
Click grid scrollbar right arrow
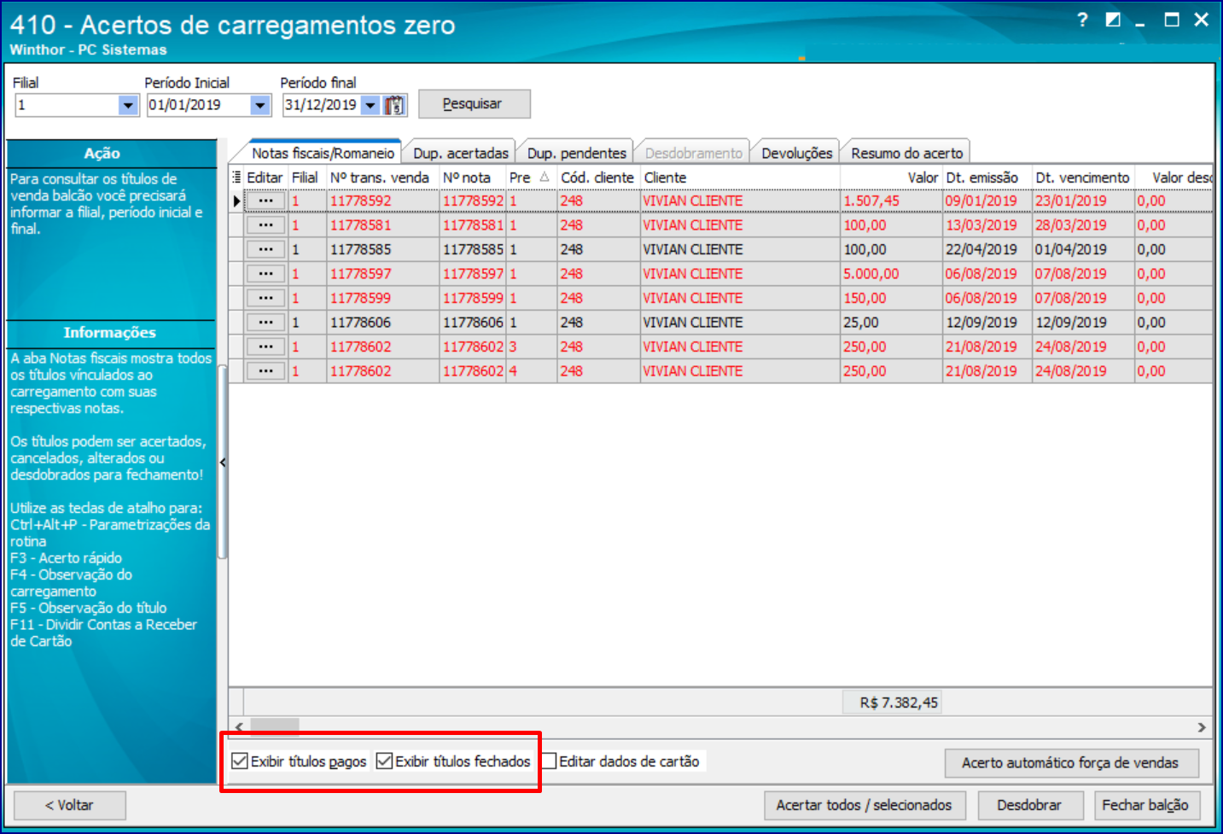(1202, 726)
